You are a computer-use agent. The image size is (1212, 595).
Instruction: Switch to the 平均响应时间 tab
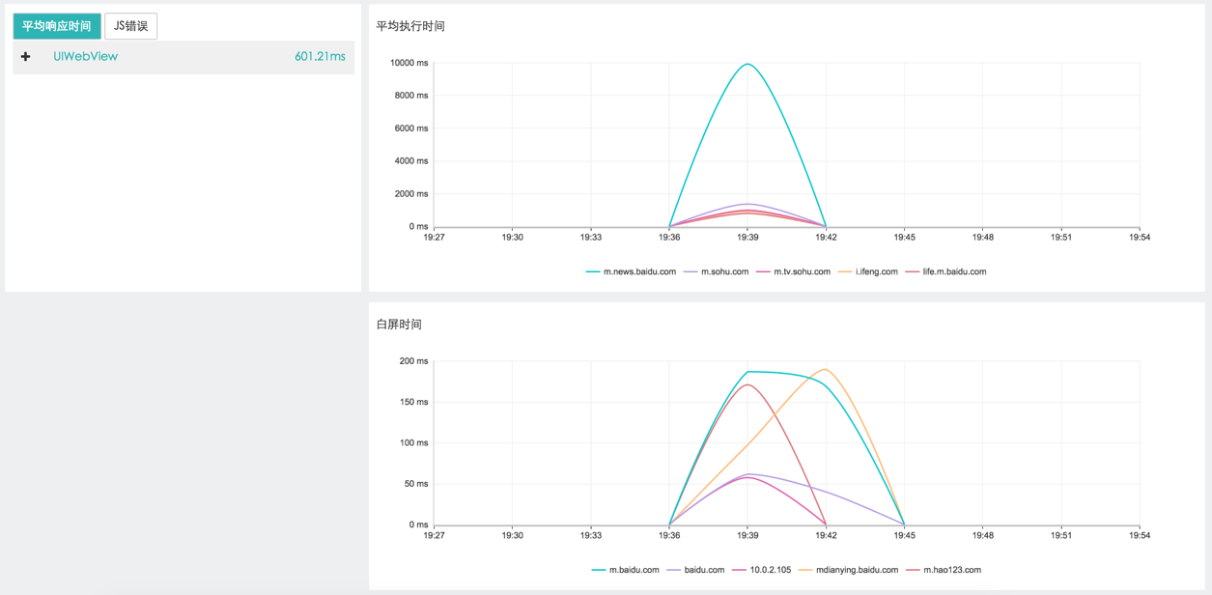[x=57, y=26]
